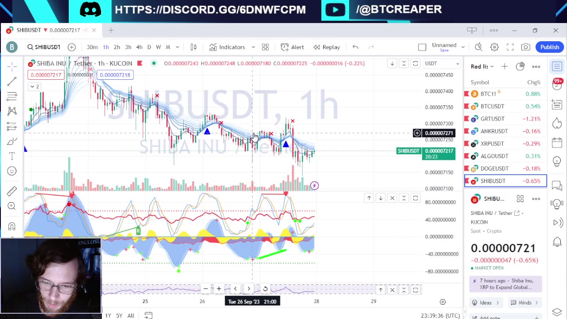Show the 1Y date range
Image resolution: width=567 pixels, height=319 pixels.
click(x=108, y=315)
